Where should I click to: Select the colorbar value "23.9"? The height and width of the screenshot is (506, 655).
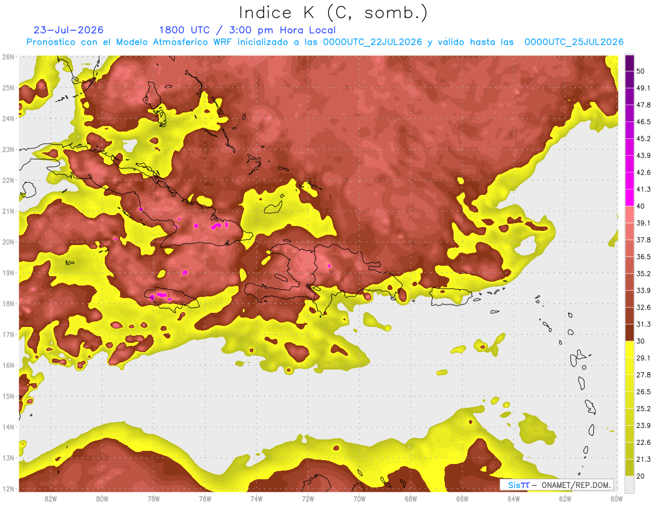coord(644,426)
